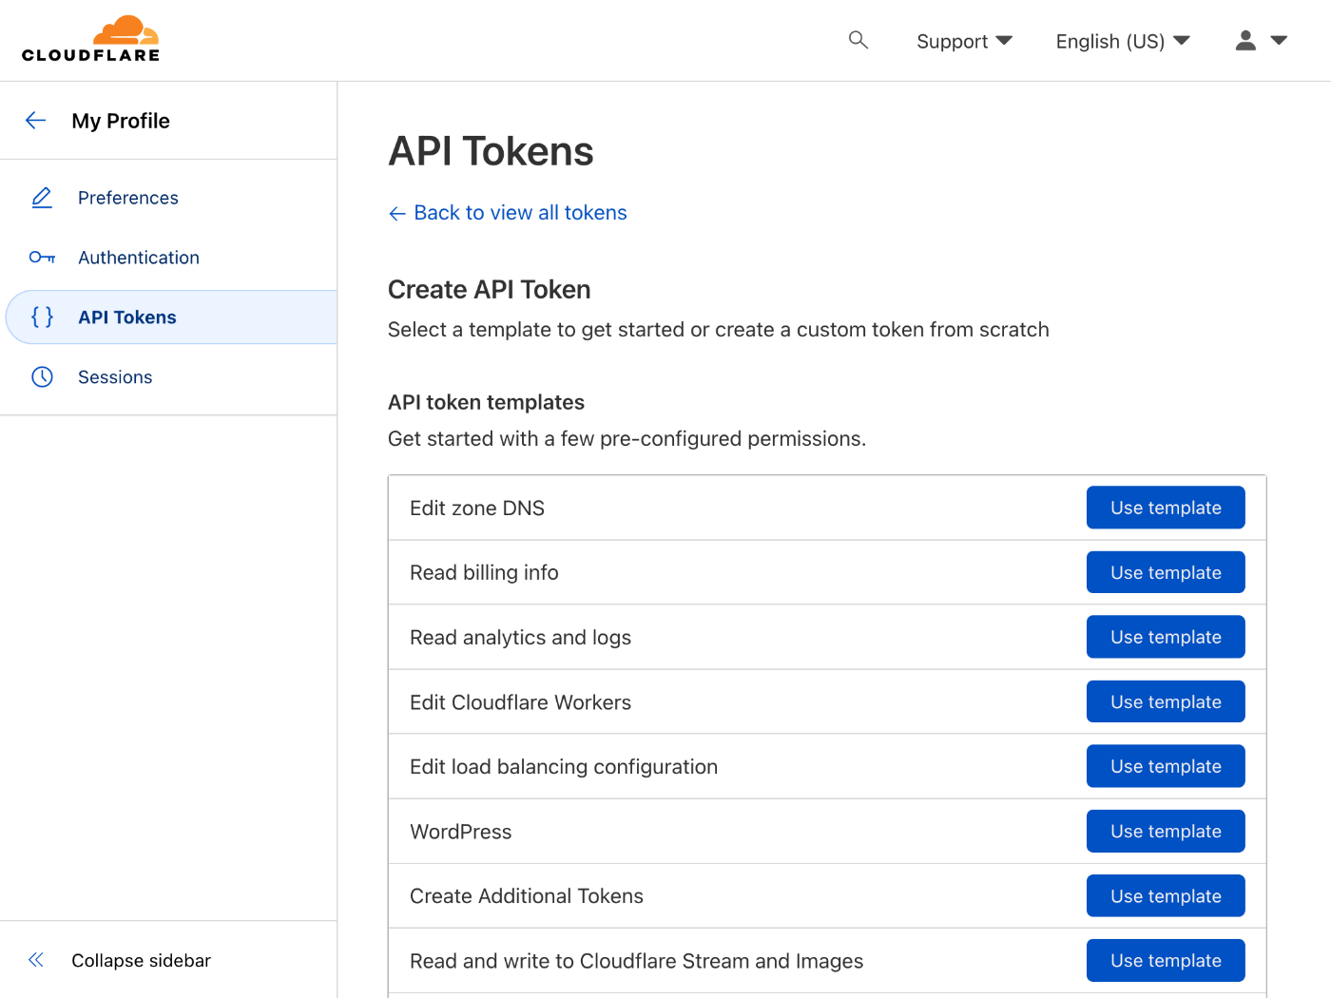The height and width of the screenshot is (998, 1331).
Task: Open the search magnifier icon
Action: [x=858, y=40]
